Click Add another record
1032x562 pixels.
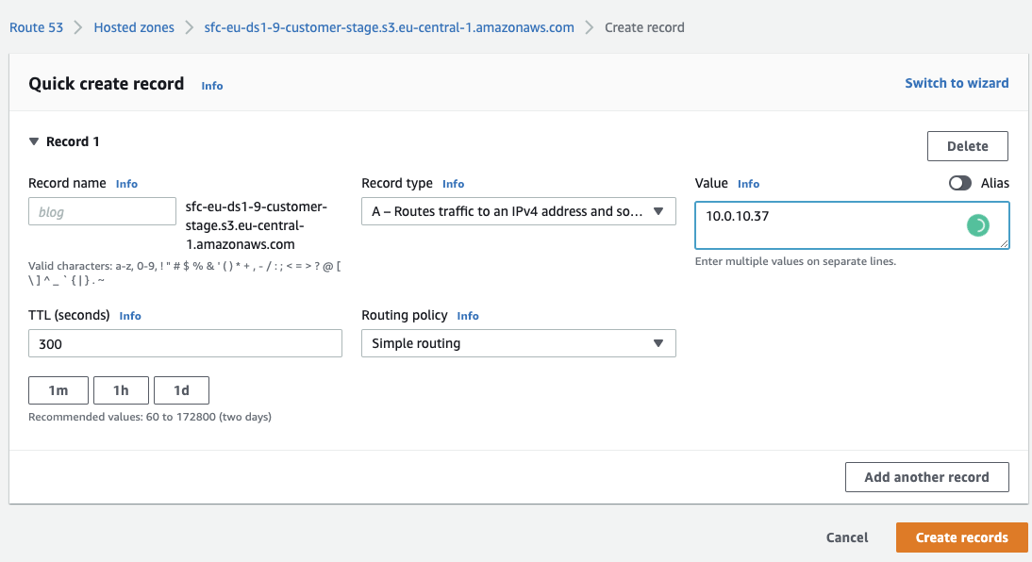[x=926, y=476]
